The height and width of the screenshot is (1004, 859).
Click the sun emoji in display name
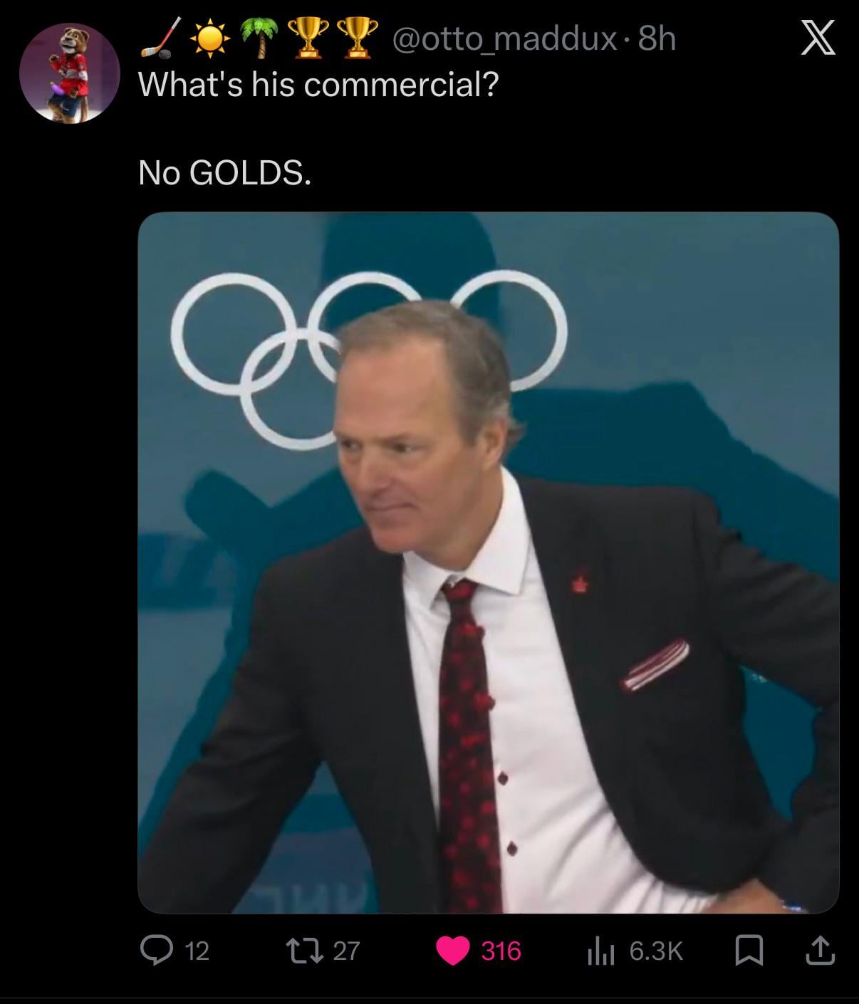(208, 39)
